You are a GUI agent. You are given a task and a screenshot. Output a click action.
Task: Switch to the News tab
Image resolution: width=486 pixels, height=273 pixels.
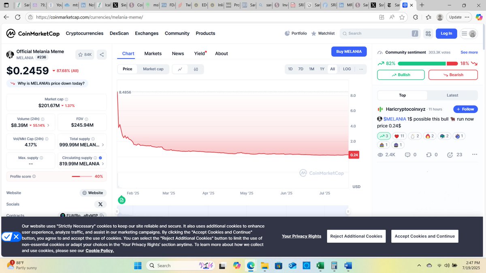(x=178, y=53)
